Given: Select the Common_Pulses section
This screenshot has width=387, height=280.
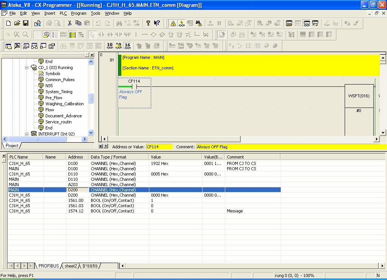Looking at the screenshot, I should (60, 80).
